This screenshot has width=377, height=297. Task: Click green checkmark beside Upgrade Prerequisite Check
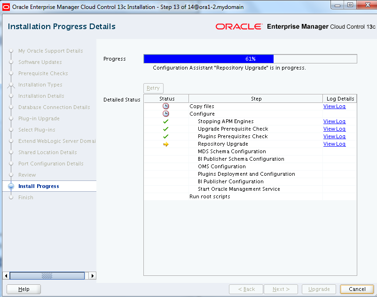coord(165,129)
